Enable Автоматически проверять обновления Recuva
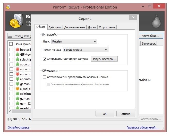Screen dimensions: 171x137 tap(45, 77)
